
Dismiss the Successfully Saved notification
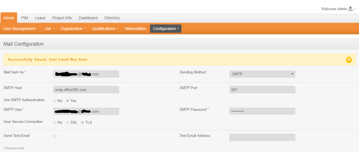click(x=349, y=60)
